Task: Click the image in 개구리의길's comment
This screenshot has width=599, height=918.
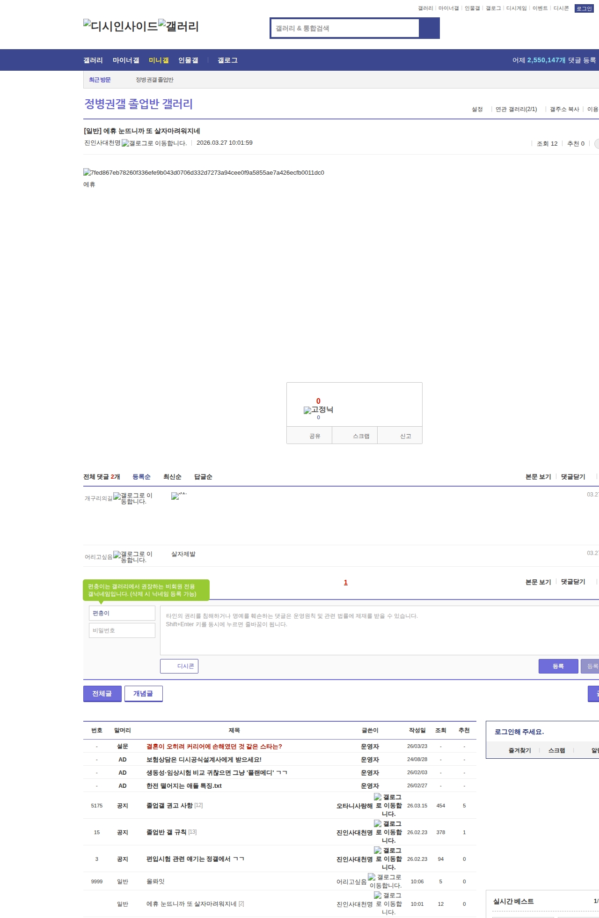Action: click(179, 496)
